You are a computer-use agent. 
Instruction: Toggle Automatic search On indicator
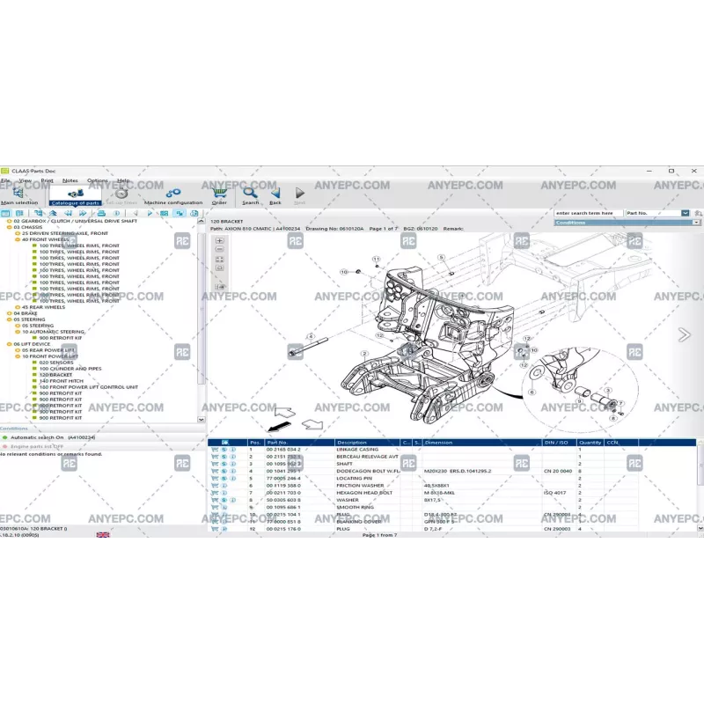pyautogui.click(x=4, y=437)
